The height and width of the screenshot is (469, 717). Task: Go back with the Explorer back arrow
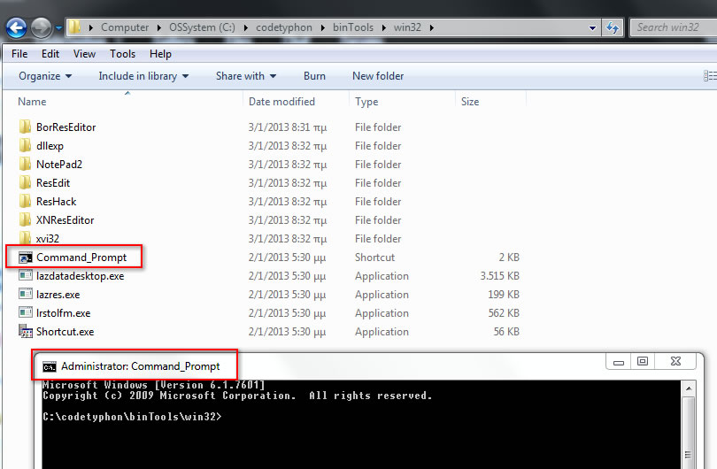[x=17, y=28]
